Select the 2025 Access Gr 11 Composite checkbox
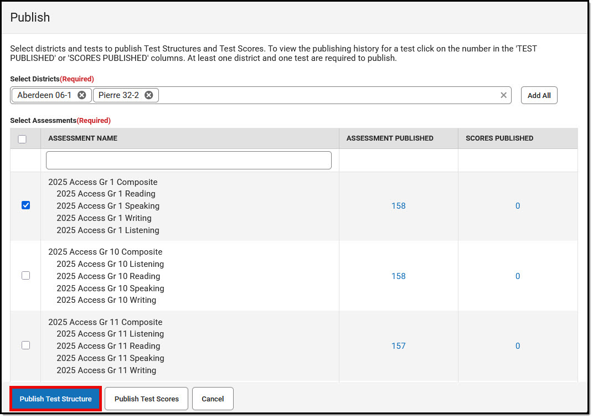This screenshot has height=418, width=593. tap(25, 345)
